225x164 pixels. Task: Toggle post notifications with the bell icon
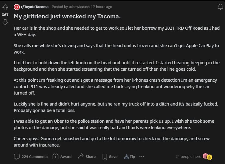click(x=220, y=7)
